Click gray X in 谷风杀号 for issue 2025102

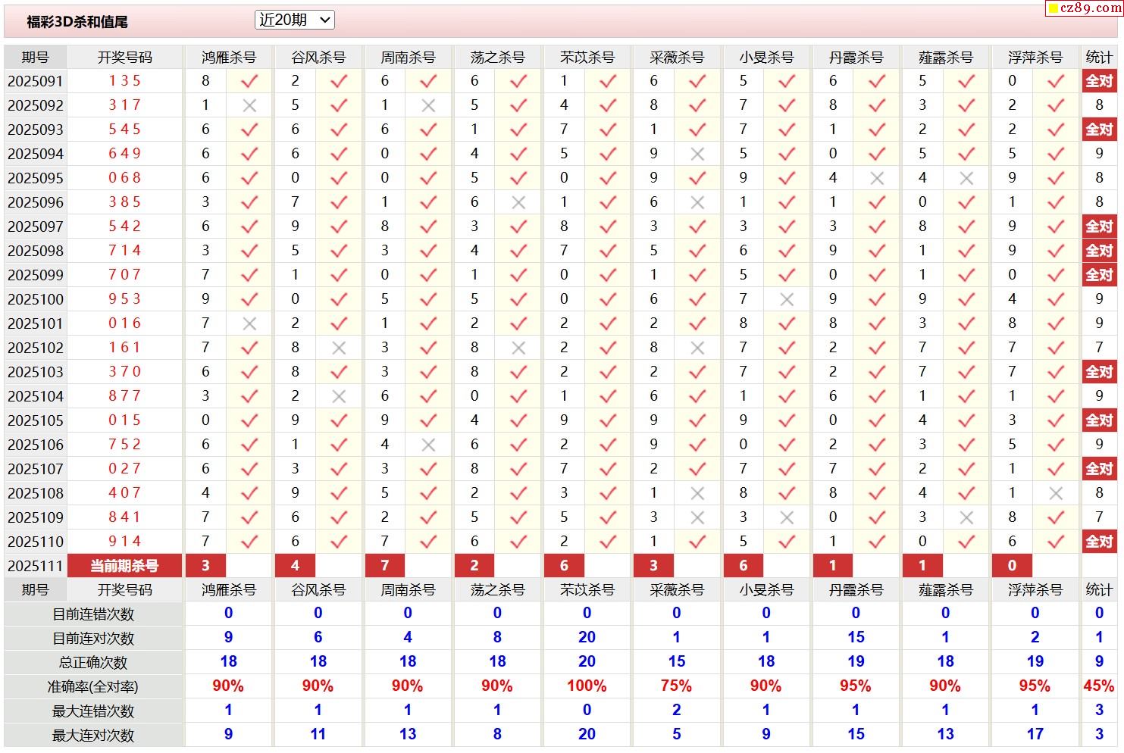339,348
